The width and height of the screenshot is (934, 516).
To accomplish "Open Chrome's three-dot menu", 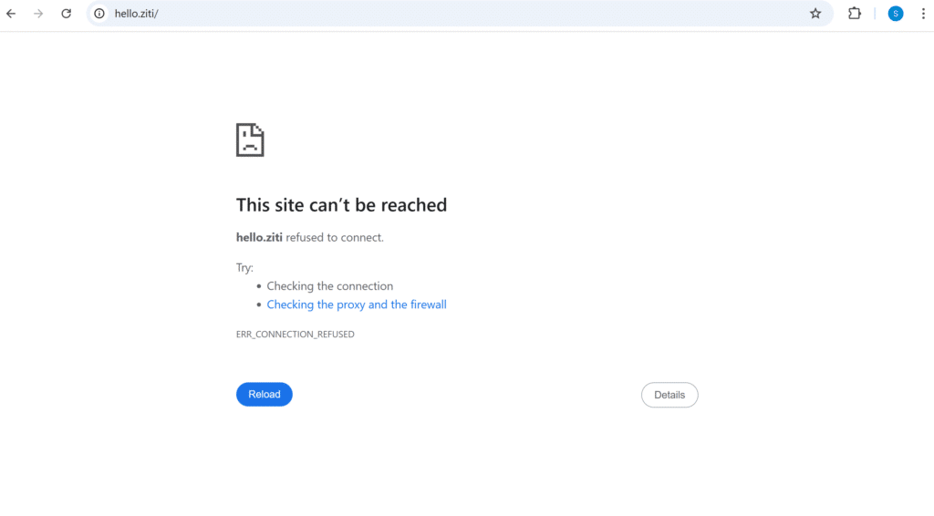I will (922, 14).
